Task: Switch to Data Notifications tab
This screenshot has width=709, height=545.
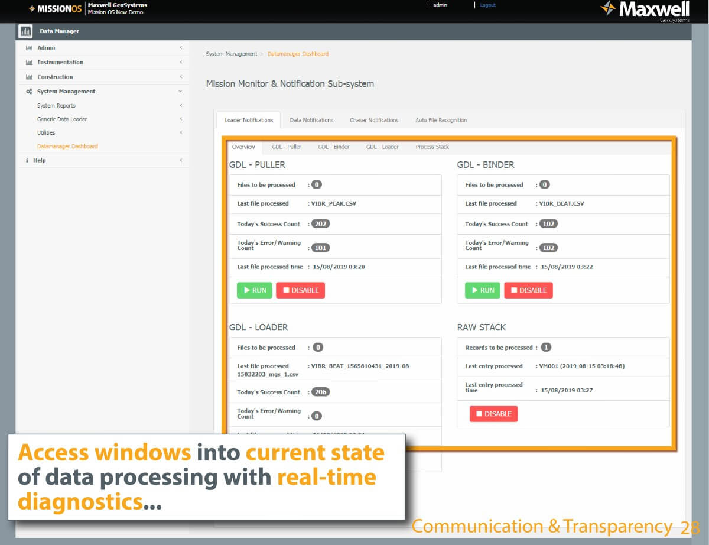Action: tap(311, 120)
